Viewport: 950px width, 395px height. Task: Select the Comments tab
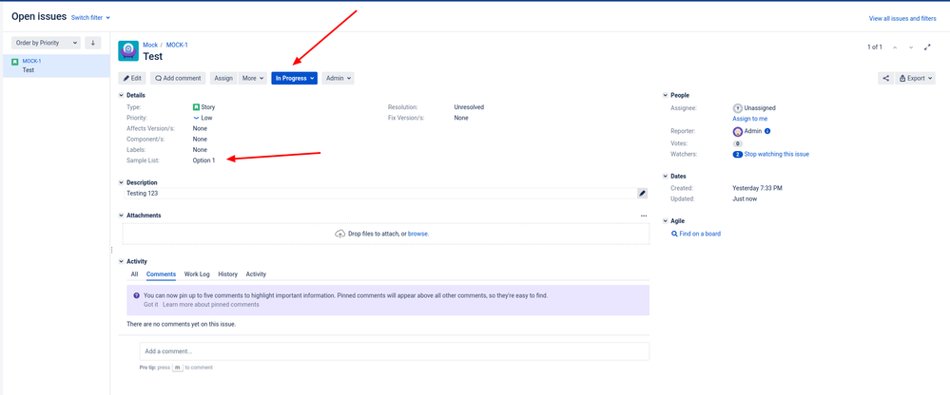[x=161, y=274]
